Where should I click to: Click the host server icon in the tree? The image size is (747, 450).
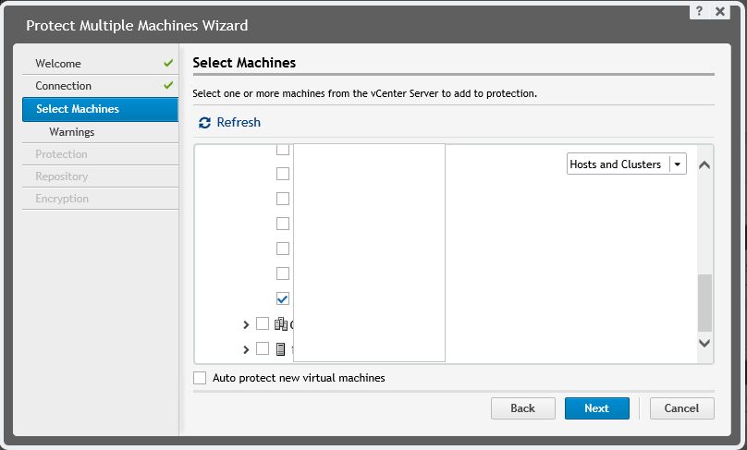[x=280, y=349]
